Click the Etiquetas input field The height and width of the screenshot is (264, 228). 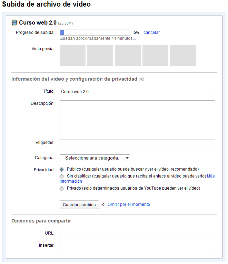(137, 143)
